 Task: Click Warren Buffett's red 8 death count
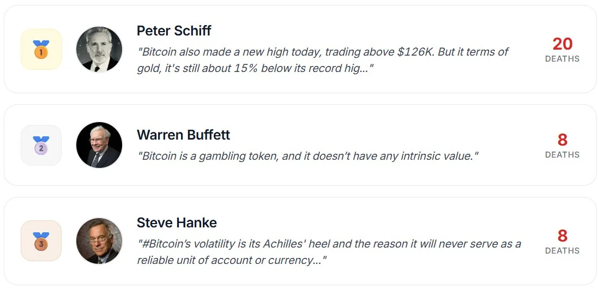(562, 140)
